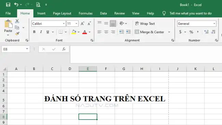Apply the yellow Fill Color

(x=74, y=32)
